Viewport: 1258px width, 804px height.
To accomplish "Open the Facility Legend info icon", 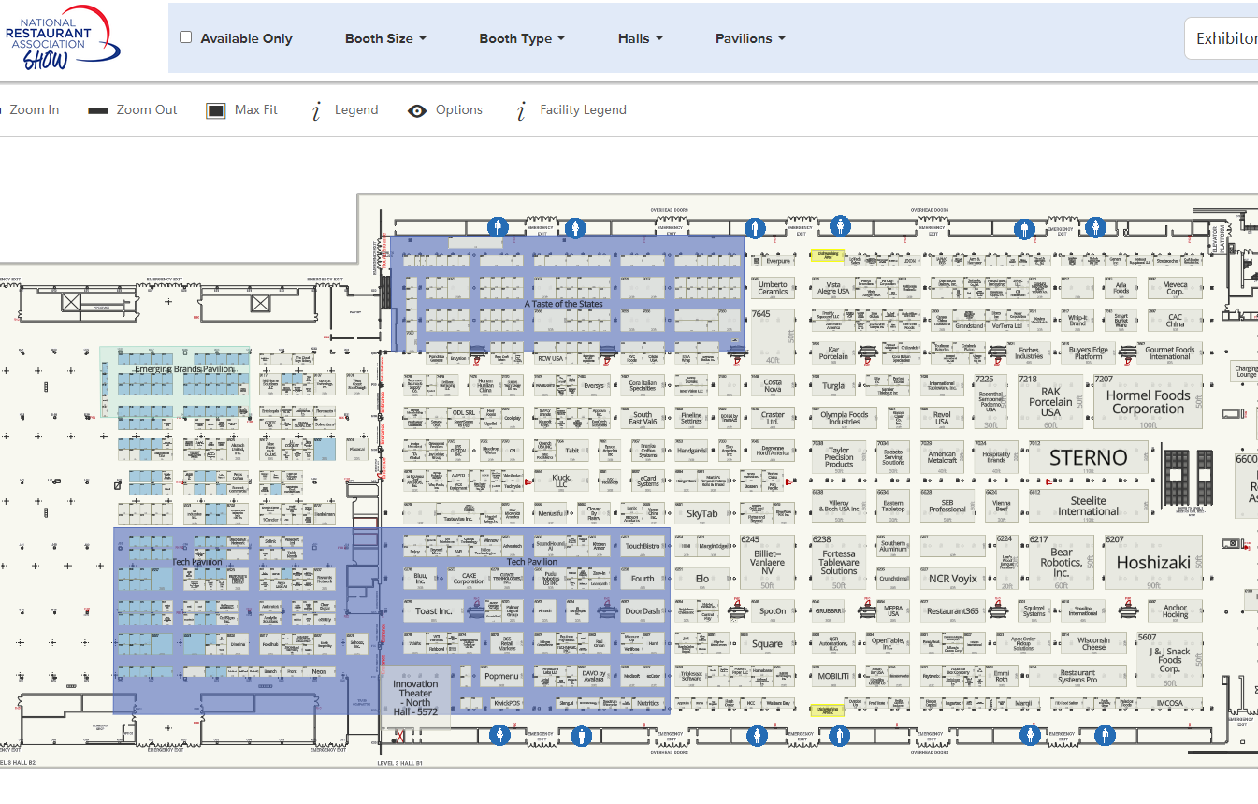I will [x=520, y=111].
